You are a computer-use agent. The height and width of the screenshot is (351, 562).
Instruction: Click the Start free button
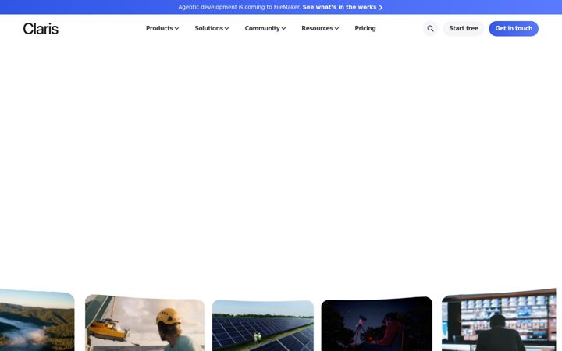point(464,29)
